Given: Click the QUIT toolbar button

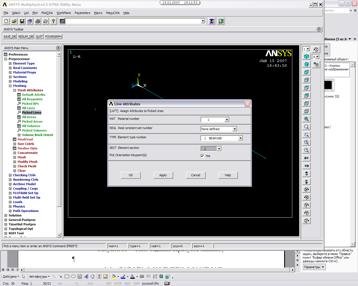Looking at the screenshot, I should (x=39, y=37).
